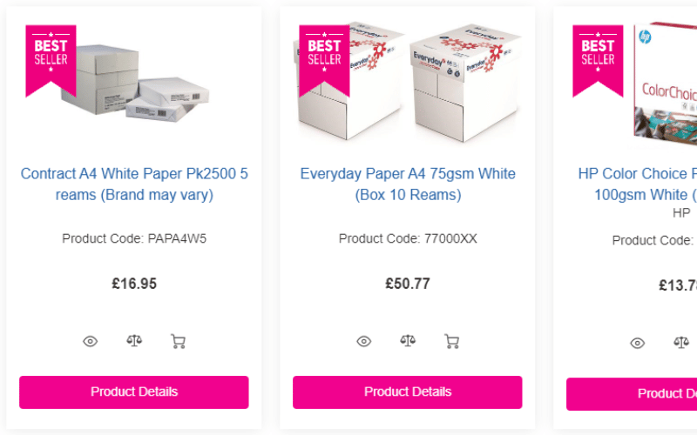Open Product Details for Everyday Paper

click(408, 392)
